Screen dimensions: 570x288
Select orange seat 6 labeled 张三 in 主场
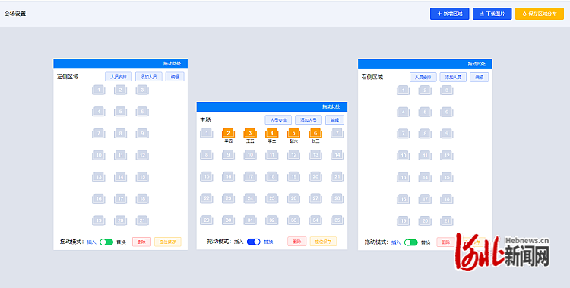[315, 134]
